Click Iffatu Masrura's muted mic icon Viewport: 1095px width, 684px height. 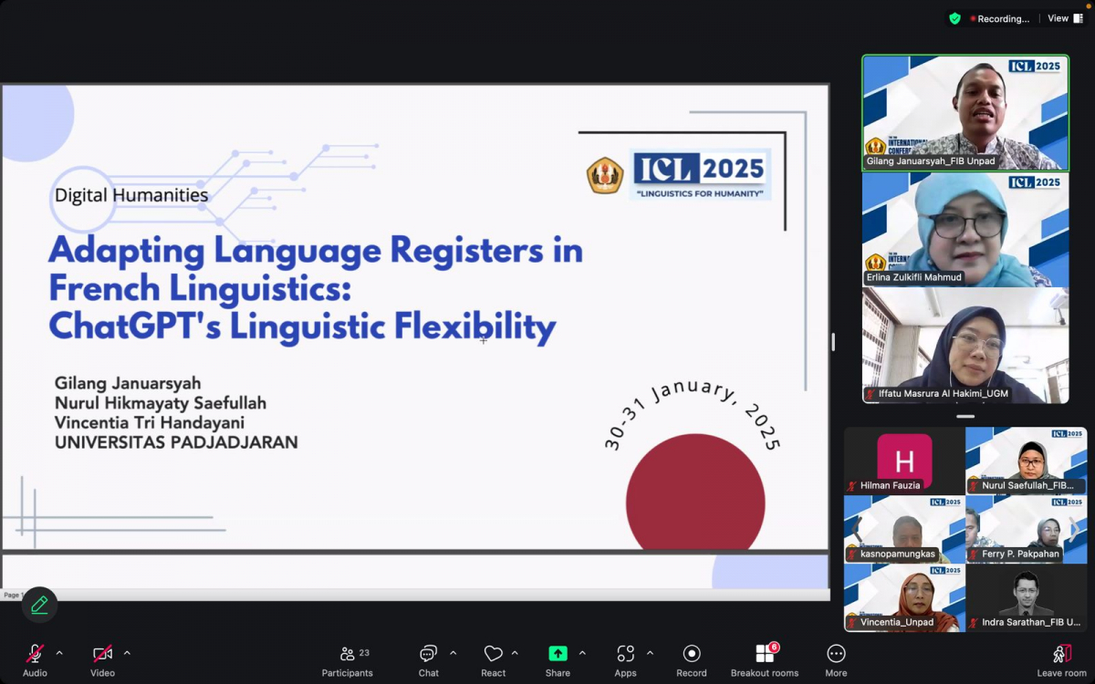tap(871, 394)
